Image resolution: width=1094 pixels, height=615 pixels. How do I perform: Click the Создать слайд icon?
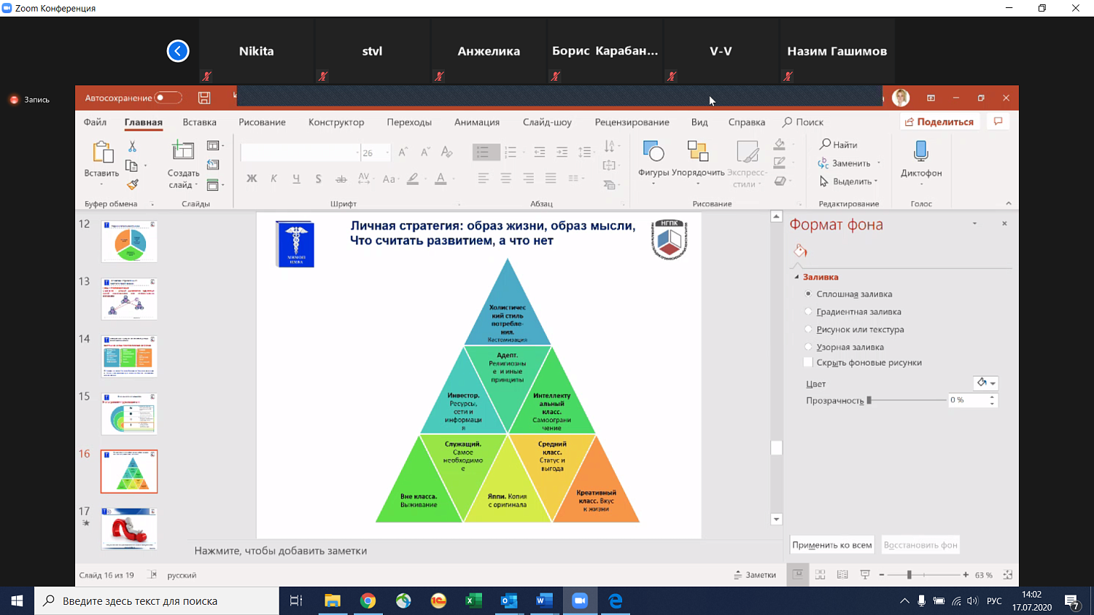(x=183, y=151)
